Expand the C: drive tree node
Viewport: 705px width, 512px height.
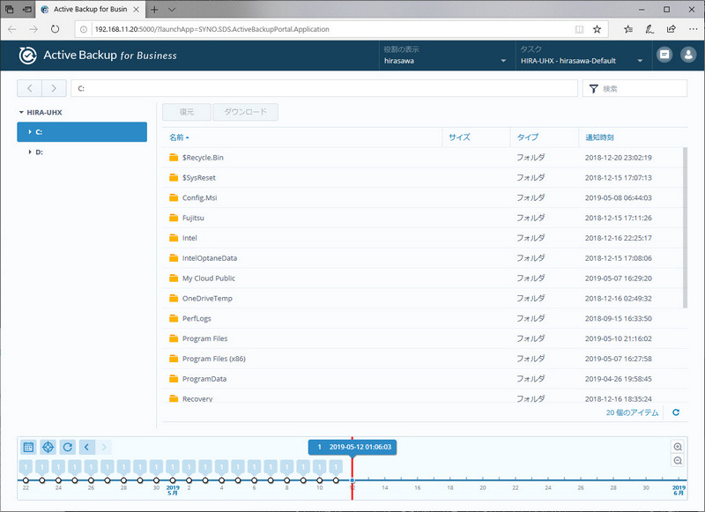pos(30,131)
